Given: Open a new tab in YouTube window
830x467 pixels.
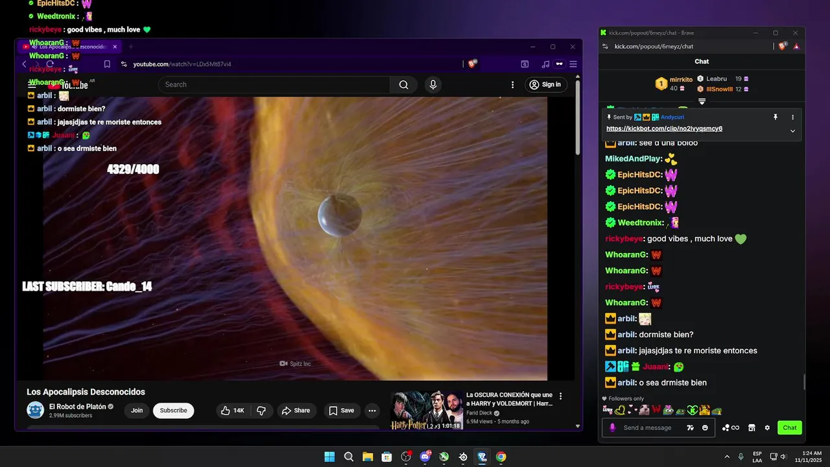Looking at the screenshot, I should tap(130, 47).
